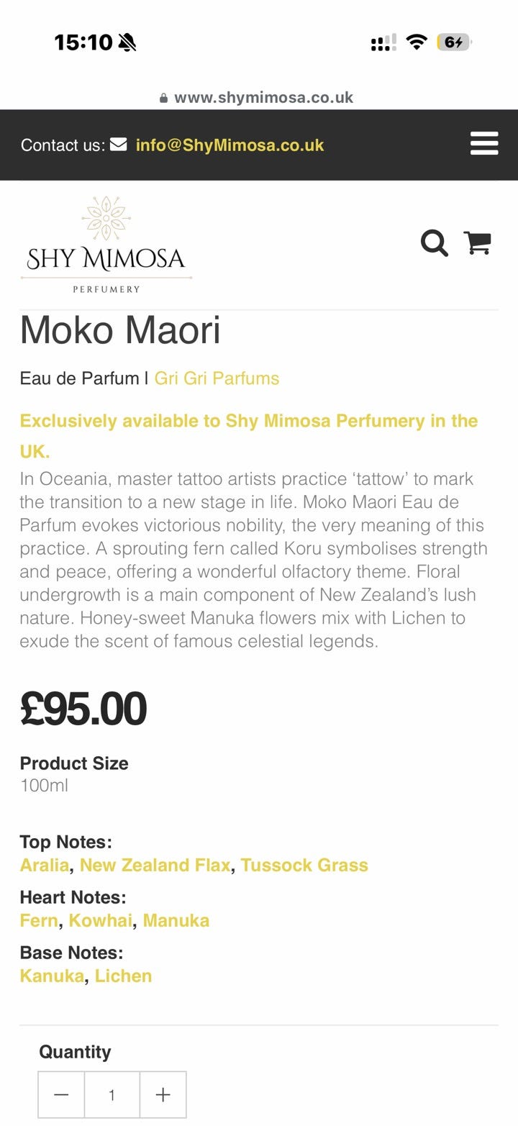
Task: Tap the envelope icon beside Contact us
Action: click(118, 145)
